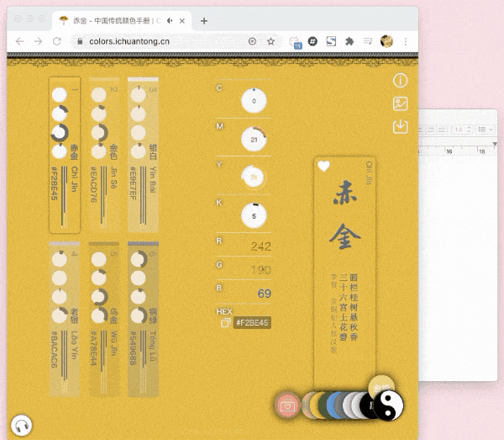The height and width of the screenshot is (440, 504).
Task: Expand the list style dropdown in the editor
Action: tap(486, 130)
